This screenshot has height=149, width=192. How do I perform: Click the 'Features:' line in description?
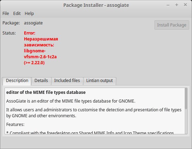pyautogui.click(x=15, y=125)
